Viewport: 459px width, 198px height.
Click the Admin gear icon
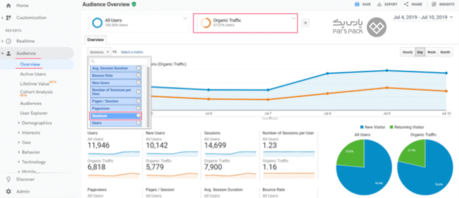coord(9,191)
